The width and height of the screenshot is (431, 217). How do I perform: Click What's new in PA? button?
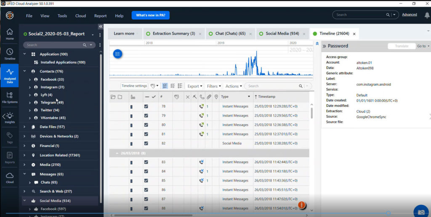coord(151,16)
